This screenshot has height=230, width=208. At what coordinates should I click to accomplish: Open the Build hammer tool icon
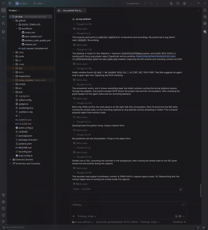[x=3, y=195]
